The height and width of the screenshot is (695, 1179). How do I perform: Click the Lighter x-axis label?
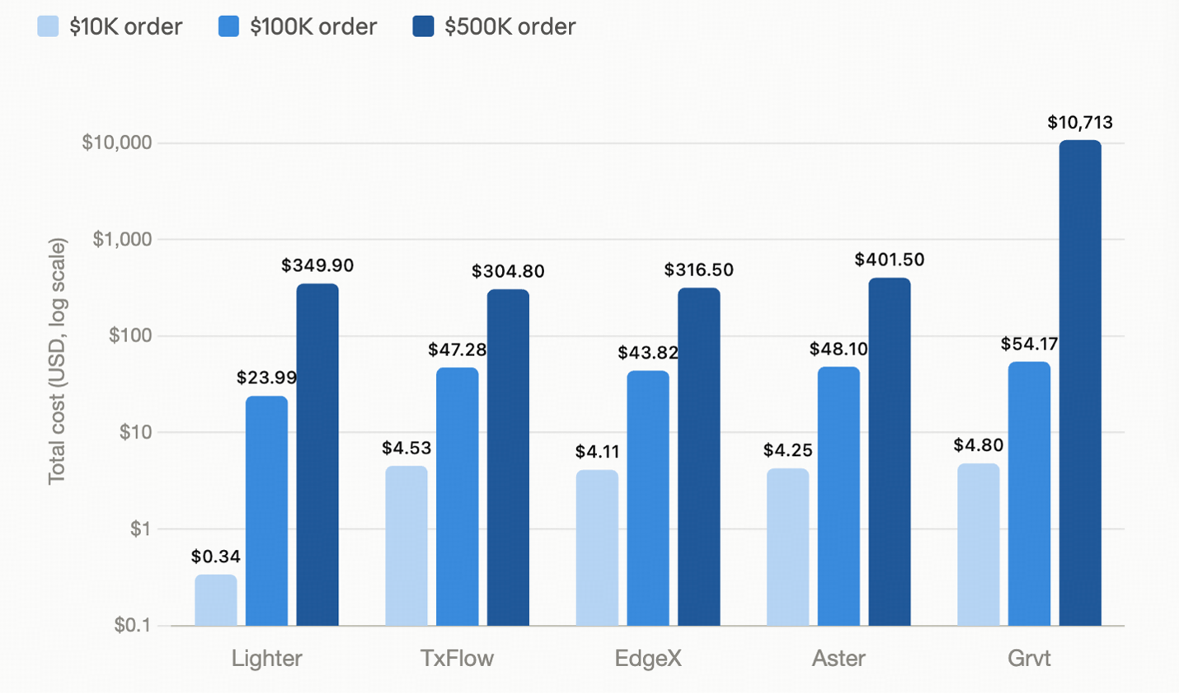(266, 658)
